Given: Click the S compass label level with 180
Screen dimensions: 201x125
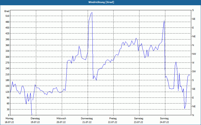Looking at the screenshot, I should tap(193, 80).
